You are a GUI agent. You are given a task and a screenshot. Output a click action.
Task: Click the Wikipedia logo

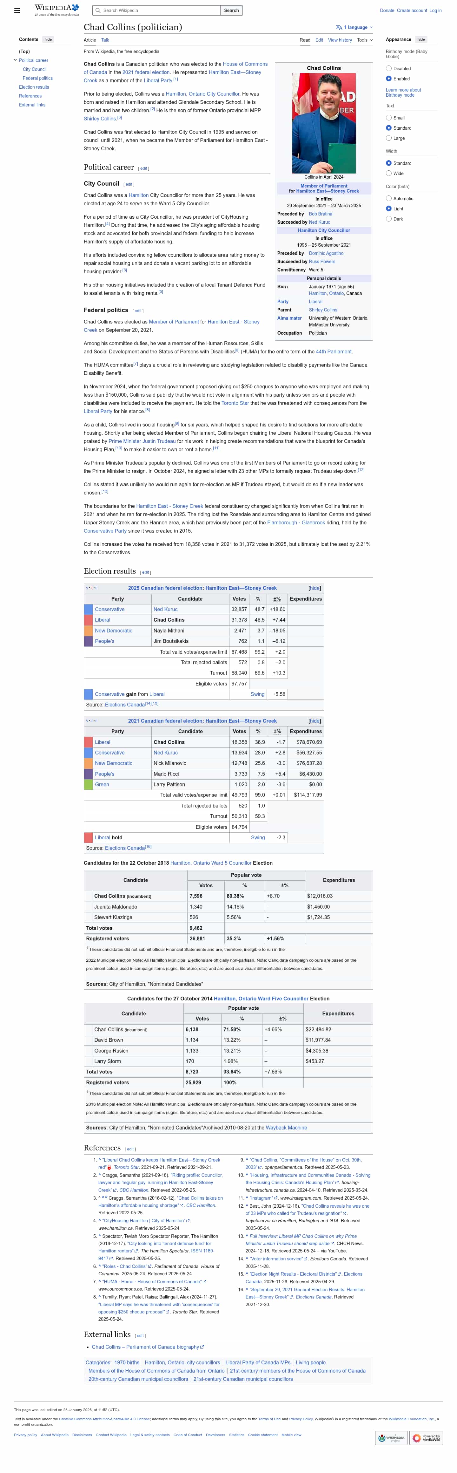pos(56,10)
